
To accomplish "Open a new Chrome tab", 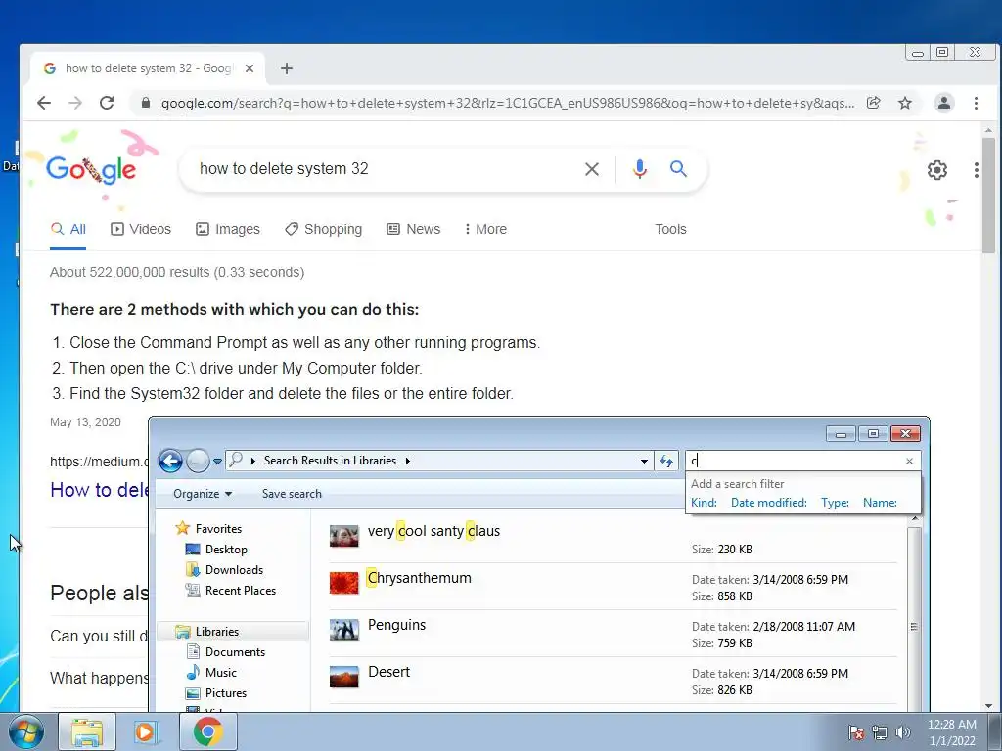I will tap(287, 68).
